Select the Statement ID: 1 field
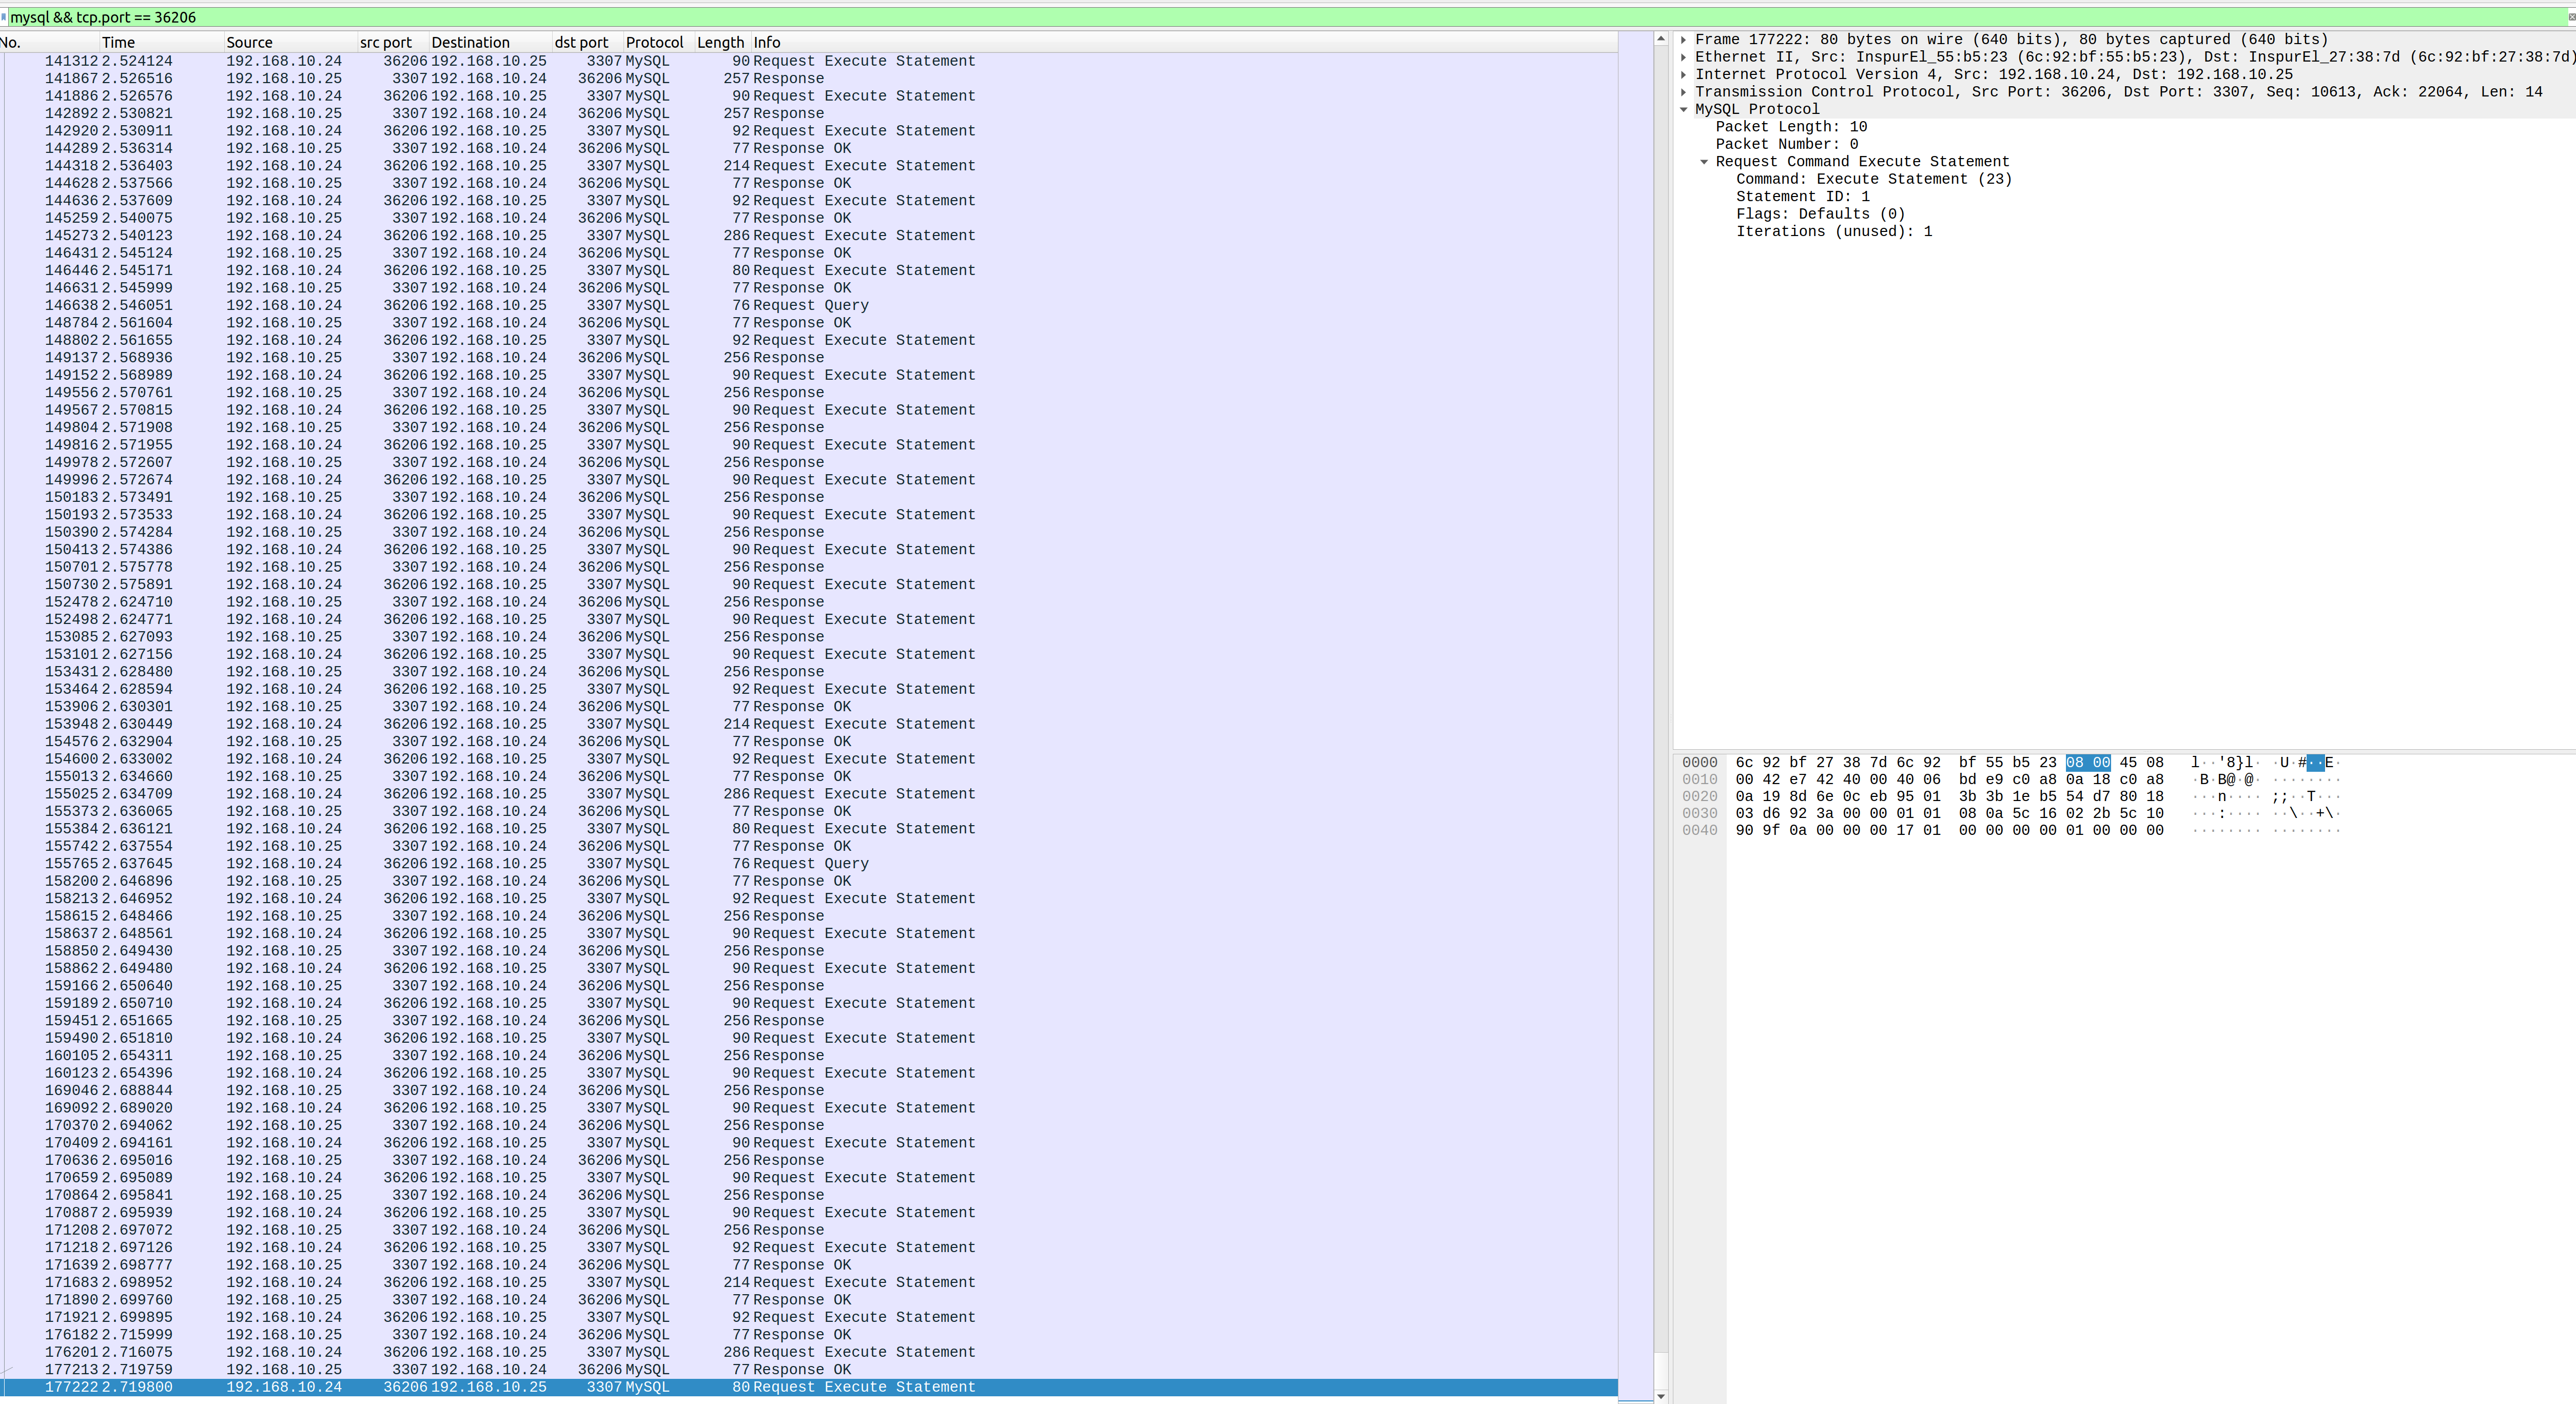This screenshot has height=1404, width=2576. click(1802, 197)
